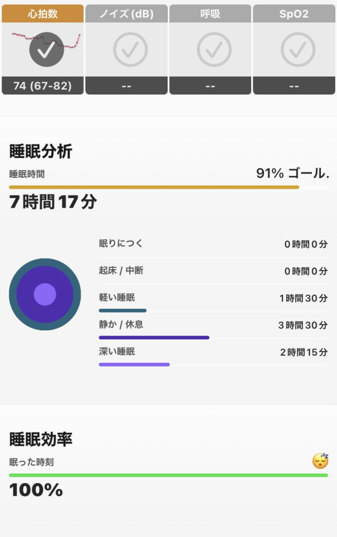The width and height of the screenshot is (337, 537).
Task: Select the 軽い睡眠 light sleep row
Action: [213, 302]
